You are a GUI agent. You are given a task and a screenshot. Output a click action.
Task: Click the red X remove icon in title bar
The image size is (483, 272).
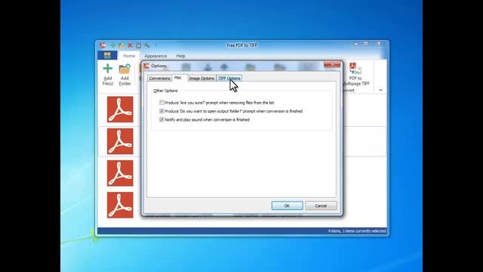click(130, 45)
